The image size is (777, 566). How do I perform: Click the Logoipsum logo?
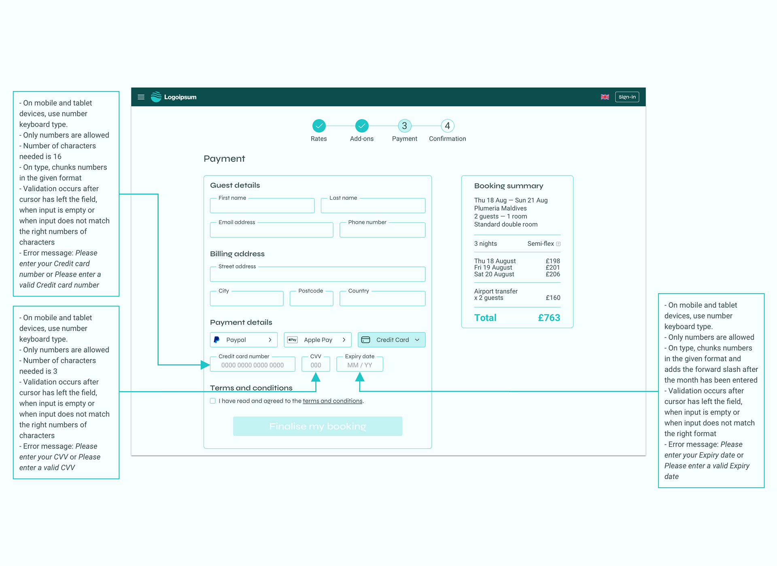(174, 97)
